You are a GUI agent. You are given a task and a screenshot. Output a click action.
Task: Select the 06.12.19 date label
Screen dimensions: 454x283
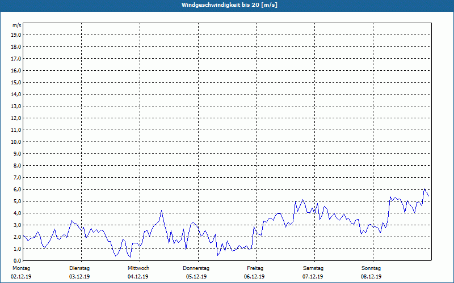pos(254,277)
